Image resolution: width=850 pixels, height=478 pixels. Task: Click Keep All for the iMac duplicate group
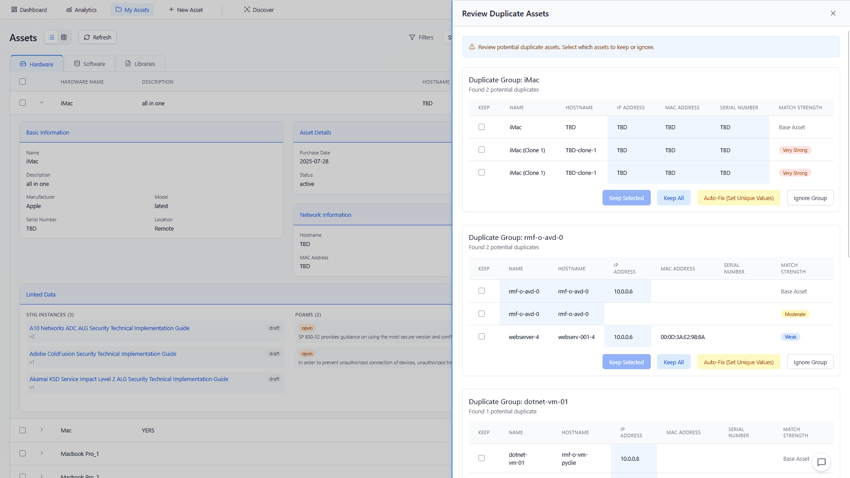click(x=673, y=197)
